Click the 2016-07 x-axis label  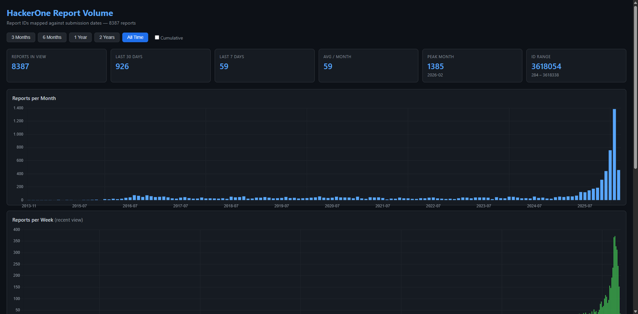pyautogui.click(x=130, y=206)
